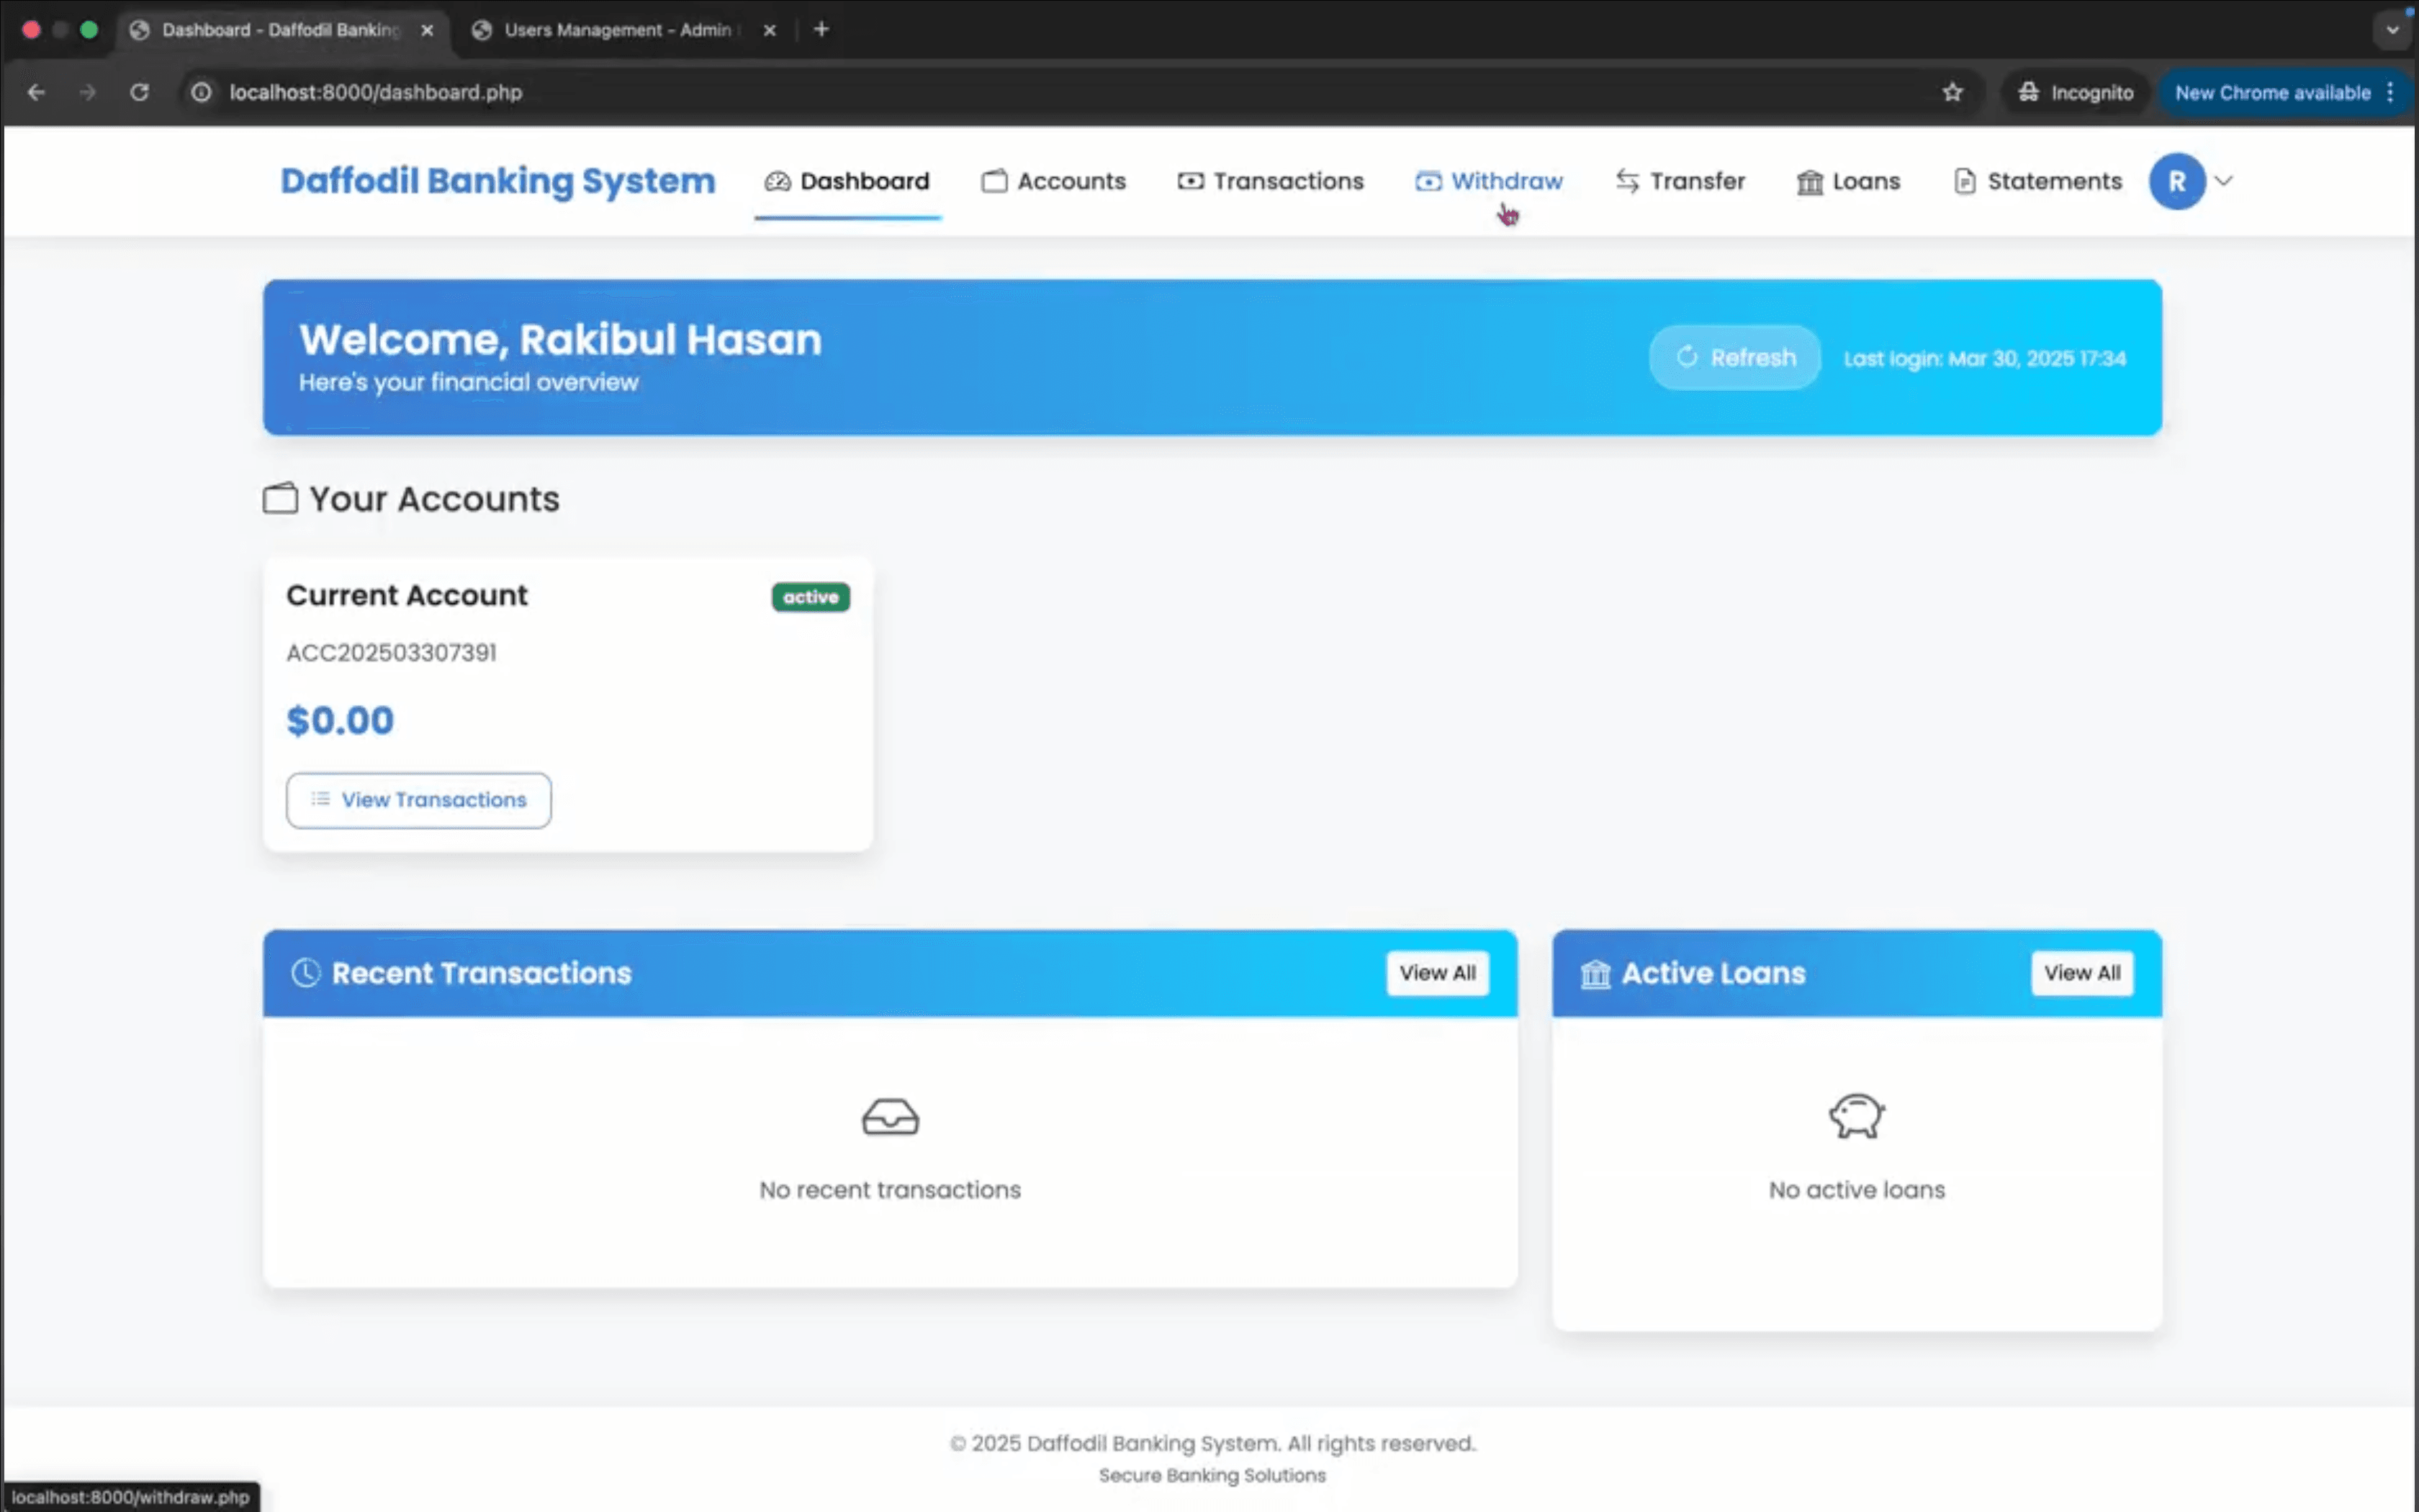Image resolution: width=2419 pixels, height=1512 pixels.
Task: Open a new tab with plus icon
Action: click(x=821, y=30)
